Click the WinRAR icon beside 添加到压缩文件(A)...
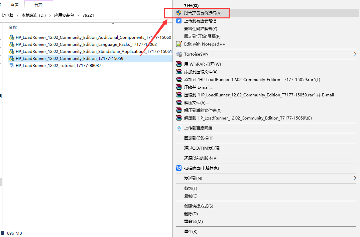The height and width of the screenshot is (237, 360). point(179,72)
